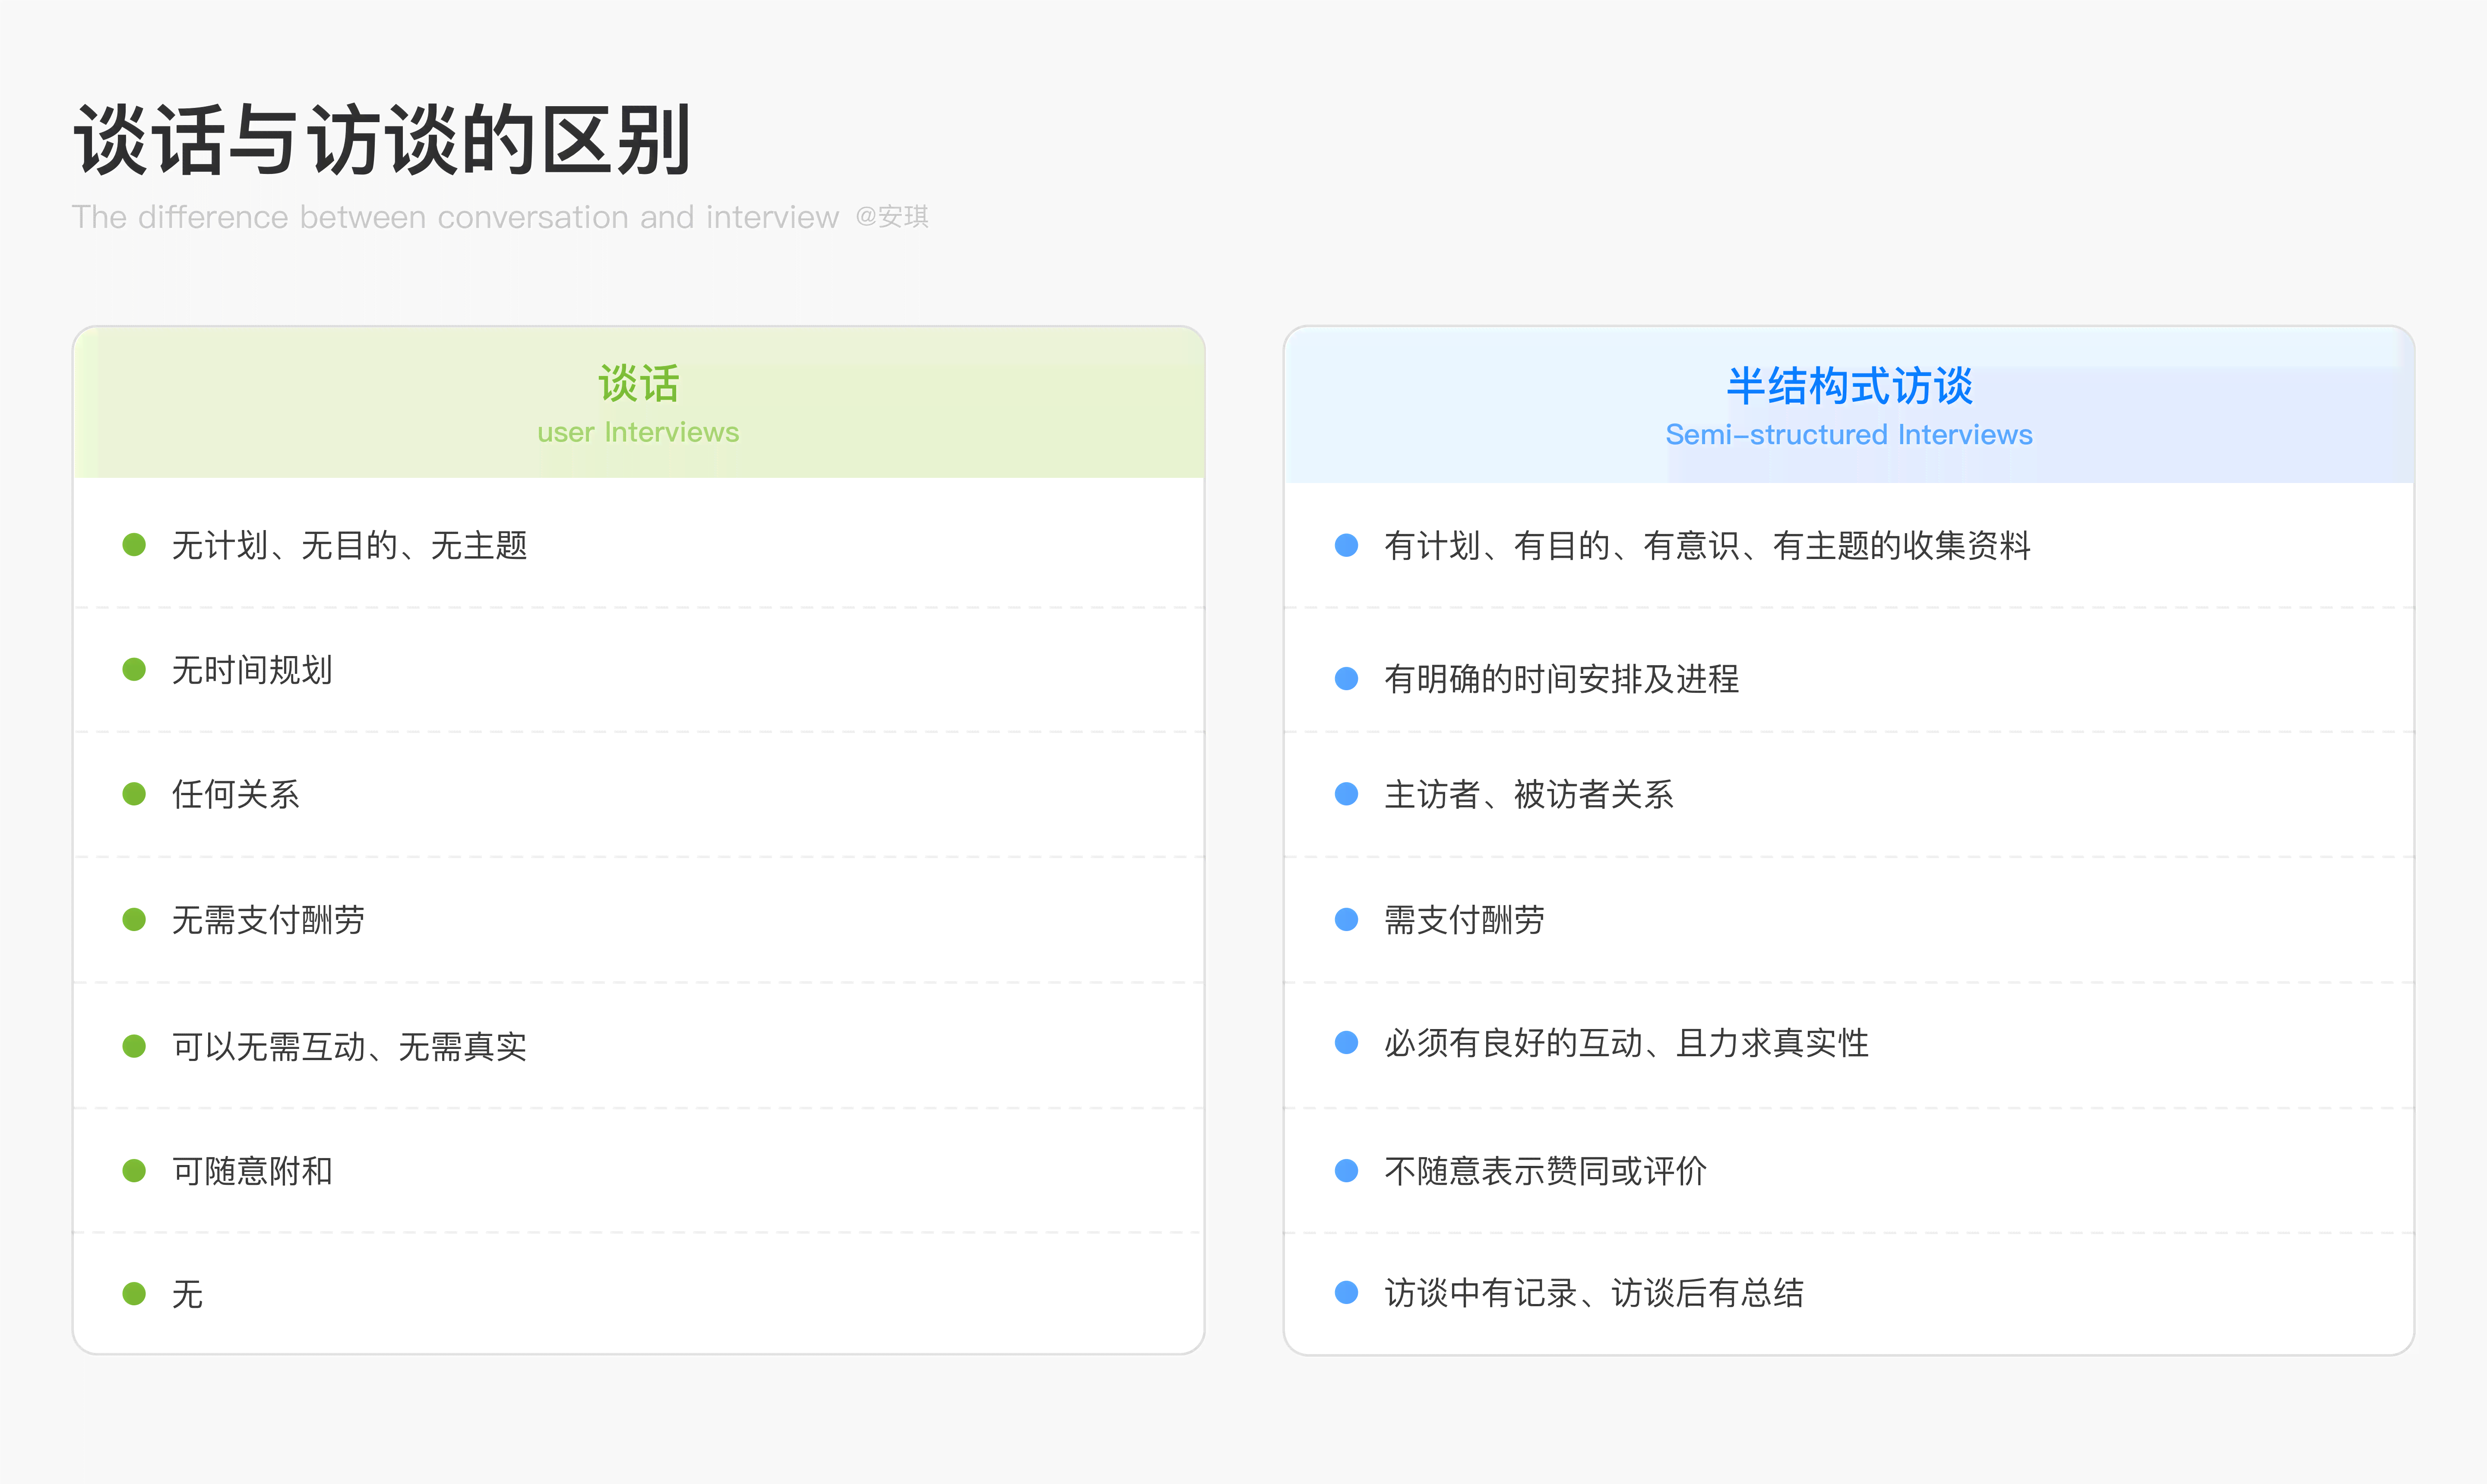The height and width of the screenshot is (1484, 2487).
Task: Select the row 访谈中有记录、访谈后有总结
Action: [1849, 1293]
